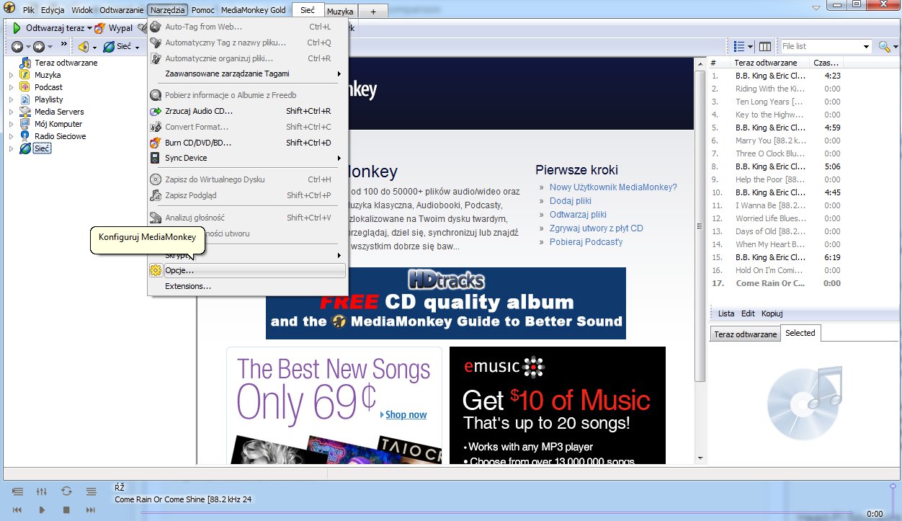Viewport: 902px width, 521px height.
Task: Click the Shop now link in the ad
Action: [406, 415]
